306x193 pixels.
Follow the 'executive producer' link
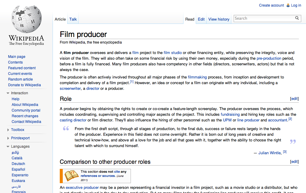click(x=82, y=188)
